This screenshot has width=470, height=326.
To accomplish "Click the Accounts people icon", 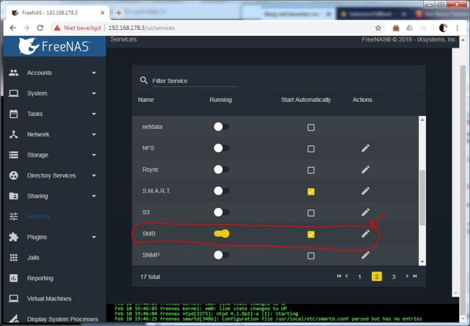I will tap(14, 72).
